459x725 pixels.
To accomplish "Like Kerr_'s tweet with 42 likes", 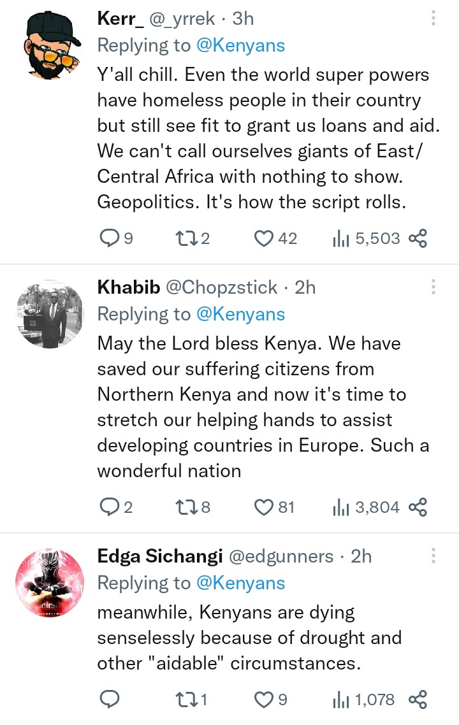I will coord(263,238).
